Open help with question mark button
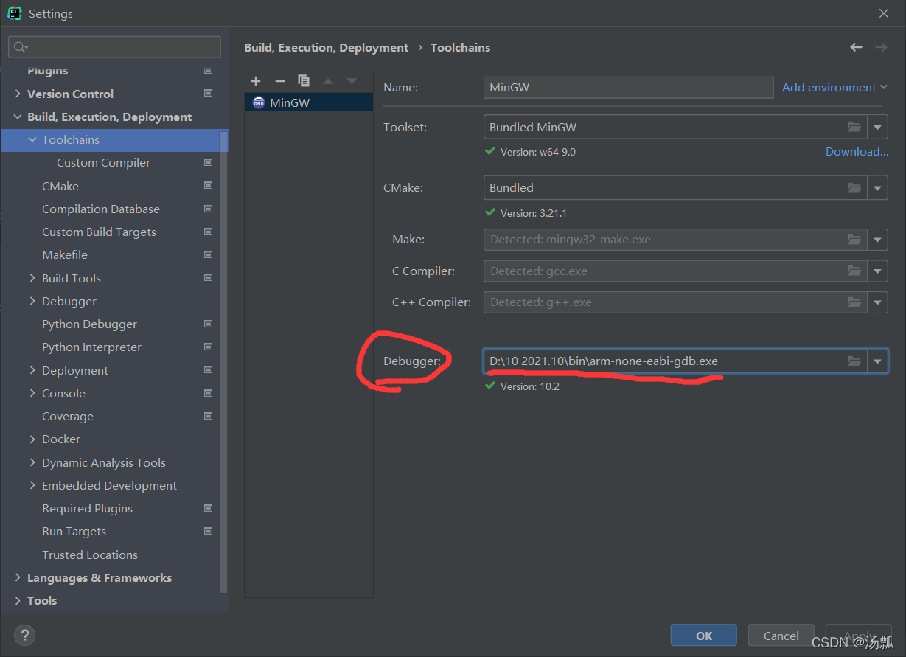Screen dimensions: 906x657 25,635
